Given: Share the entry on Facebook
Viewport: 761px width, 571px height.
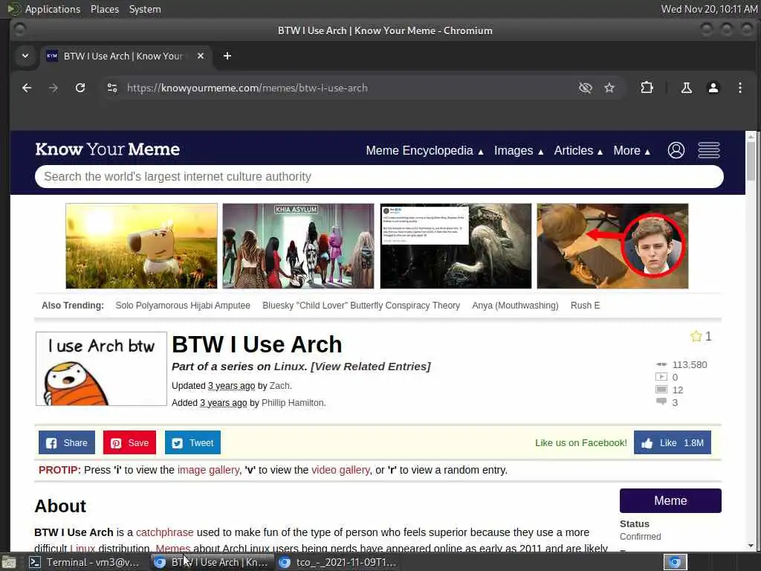Looking at the screenshot, I should click(x=67, y=443).
